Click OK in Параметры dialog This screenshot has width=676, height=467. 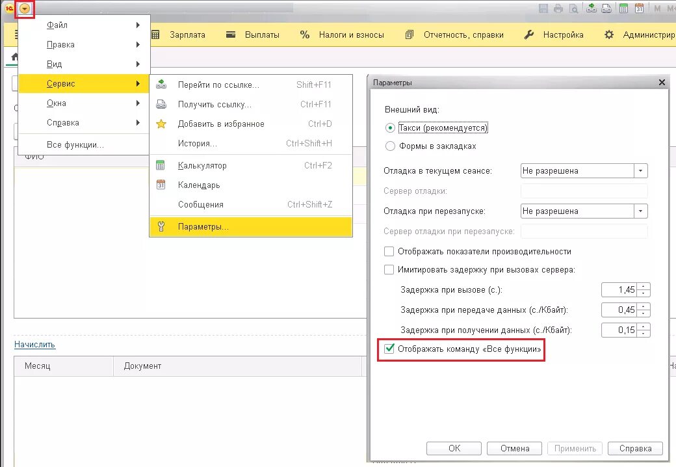[x=454, y=448]
